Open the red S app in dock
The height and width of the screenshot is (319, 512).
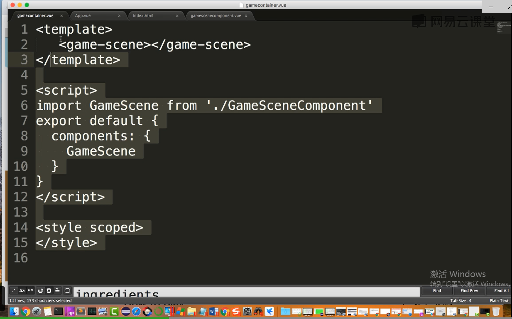pos(236,312)
